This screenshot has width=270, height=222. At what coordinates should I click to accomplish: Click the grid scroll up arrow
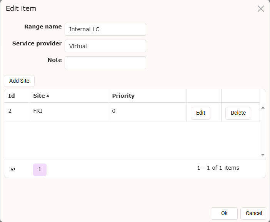[263, 108]
